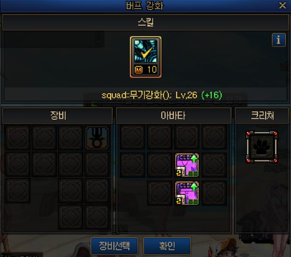Select the creature paw slot
Screen dimensions: 291x257
pos(262,147)
